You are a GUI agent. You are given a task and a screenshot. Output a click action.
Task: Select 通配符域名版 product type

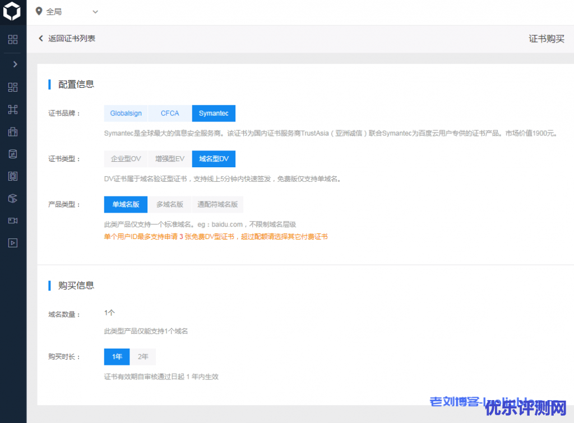[217, 205]
